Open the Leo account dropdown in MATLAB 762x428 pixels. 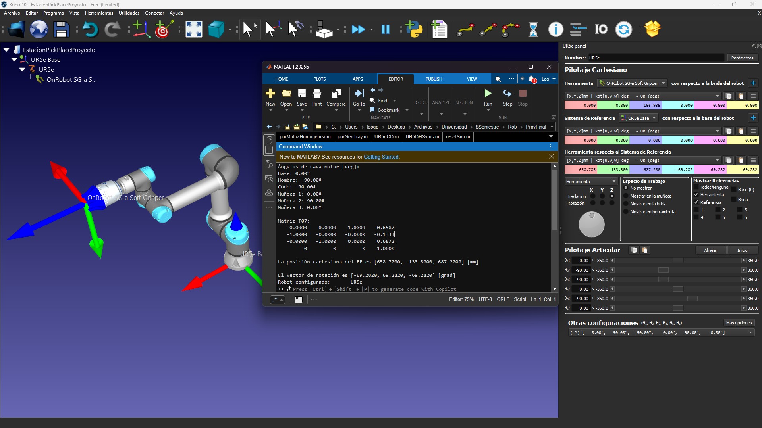coord(548,79)
